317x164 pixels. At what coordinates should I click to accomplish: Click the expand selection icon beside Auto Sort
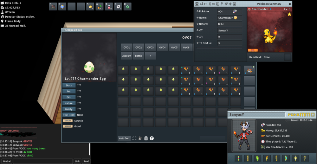(134, 138)
